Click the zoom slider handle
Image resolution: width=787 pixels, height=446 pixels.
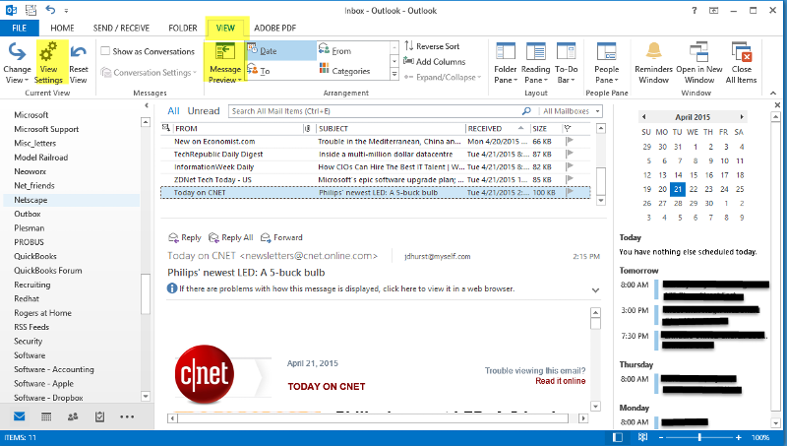point(699,437)
